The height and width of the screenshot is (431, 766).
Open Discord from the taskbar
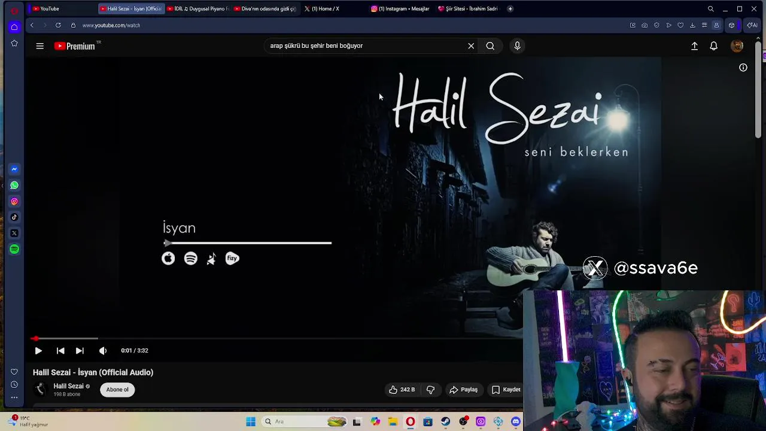click(x=516, y=421)
